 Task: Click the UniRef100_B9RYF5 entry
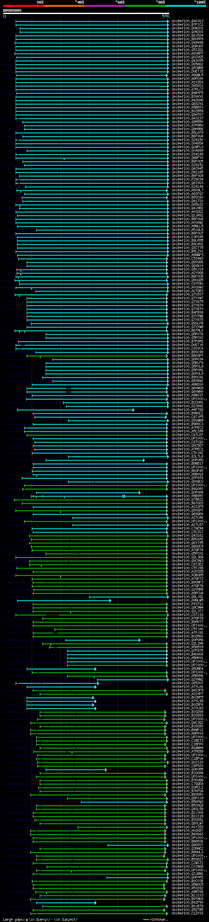[x=187, y=93]
